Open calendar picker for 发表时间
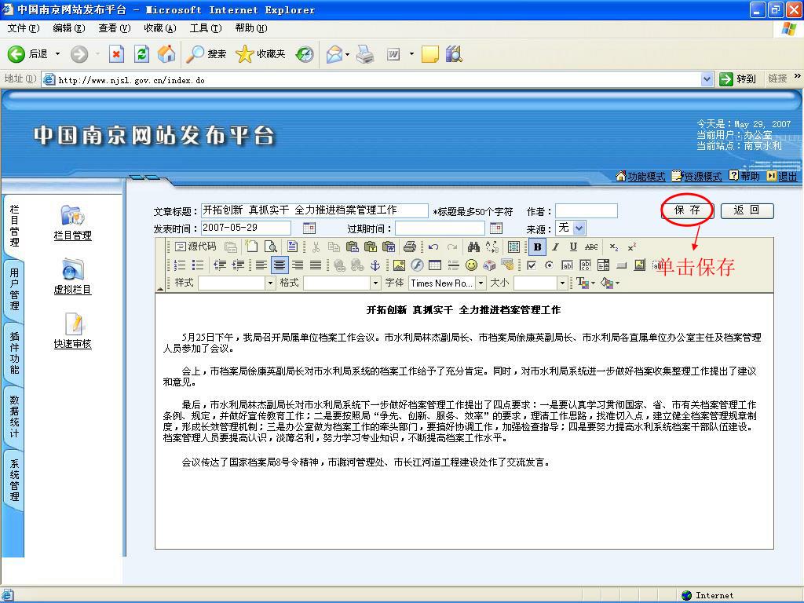 coord(309,228)
